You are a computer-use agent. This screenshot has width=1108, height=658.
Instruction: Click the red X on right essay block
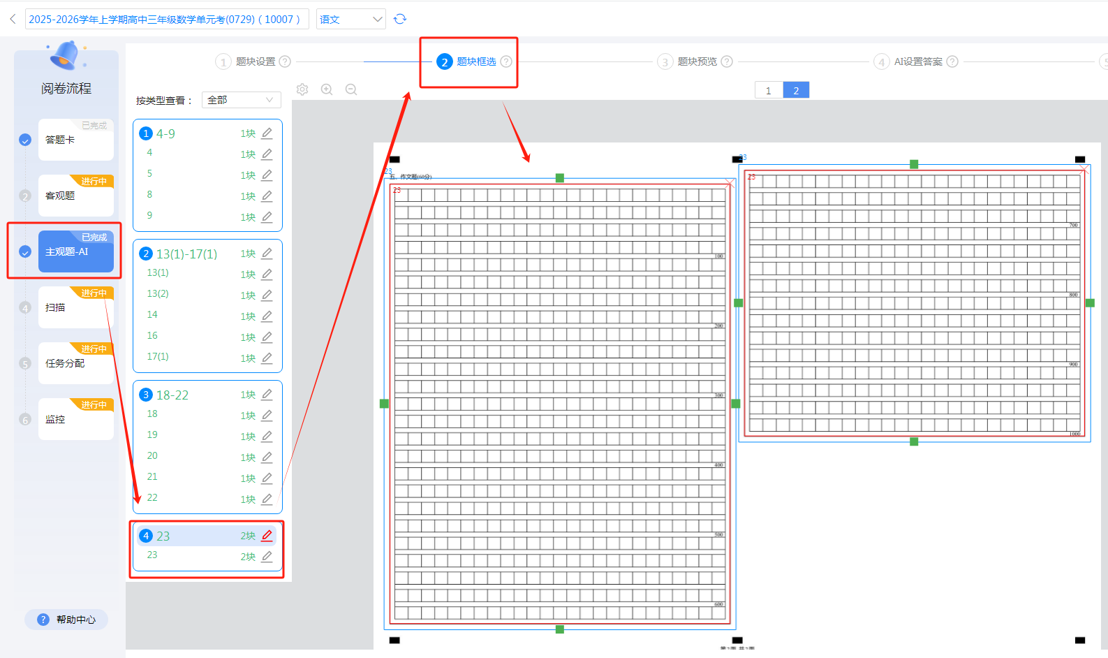click(x=1084, y=170)
